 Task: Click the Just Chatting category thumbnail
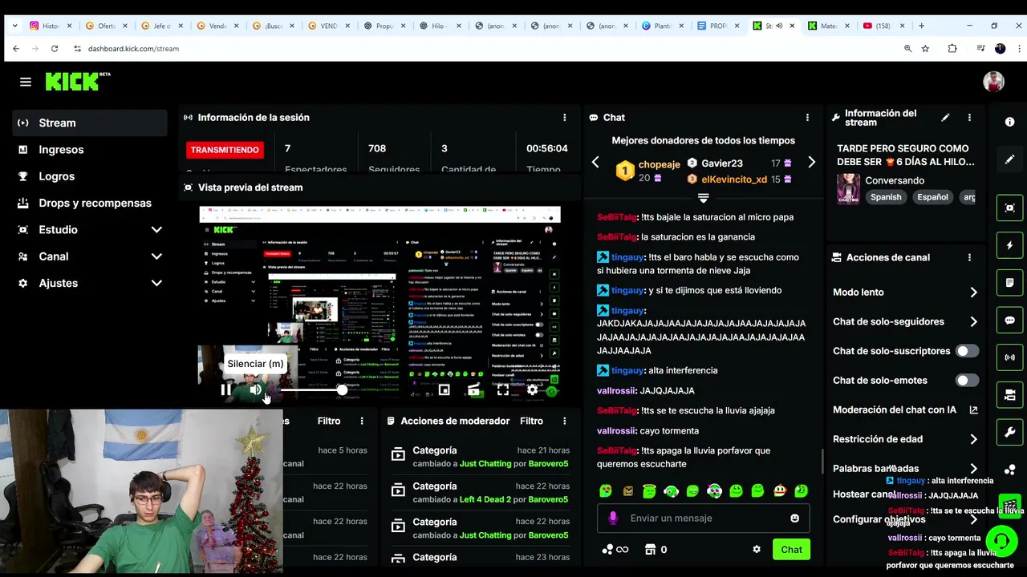848,189
